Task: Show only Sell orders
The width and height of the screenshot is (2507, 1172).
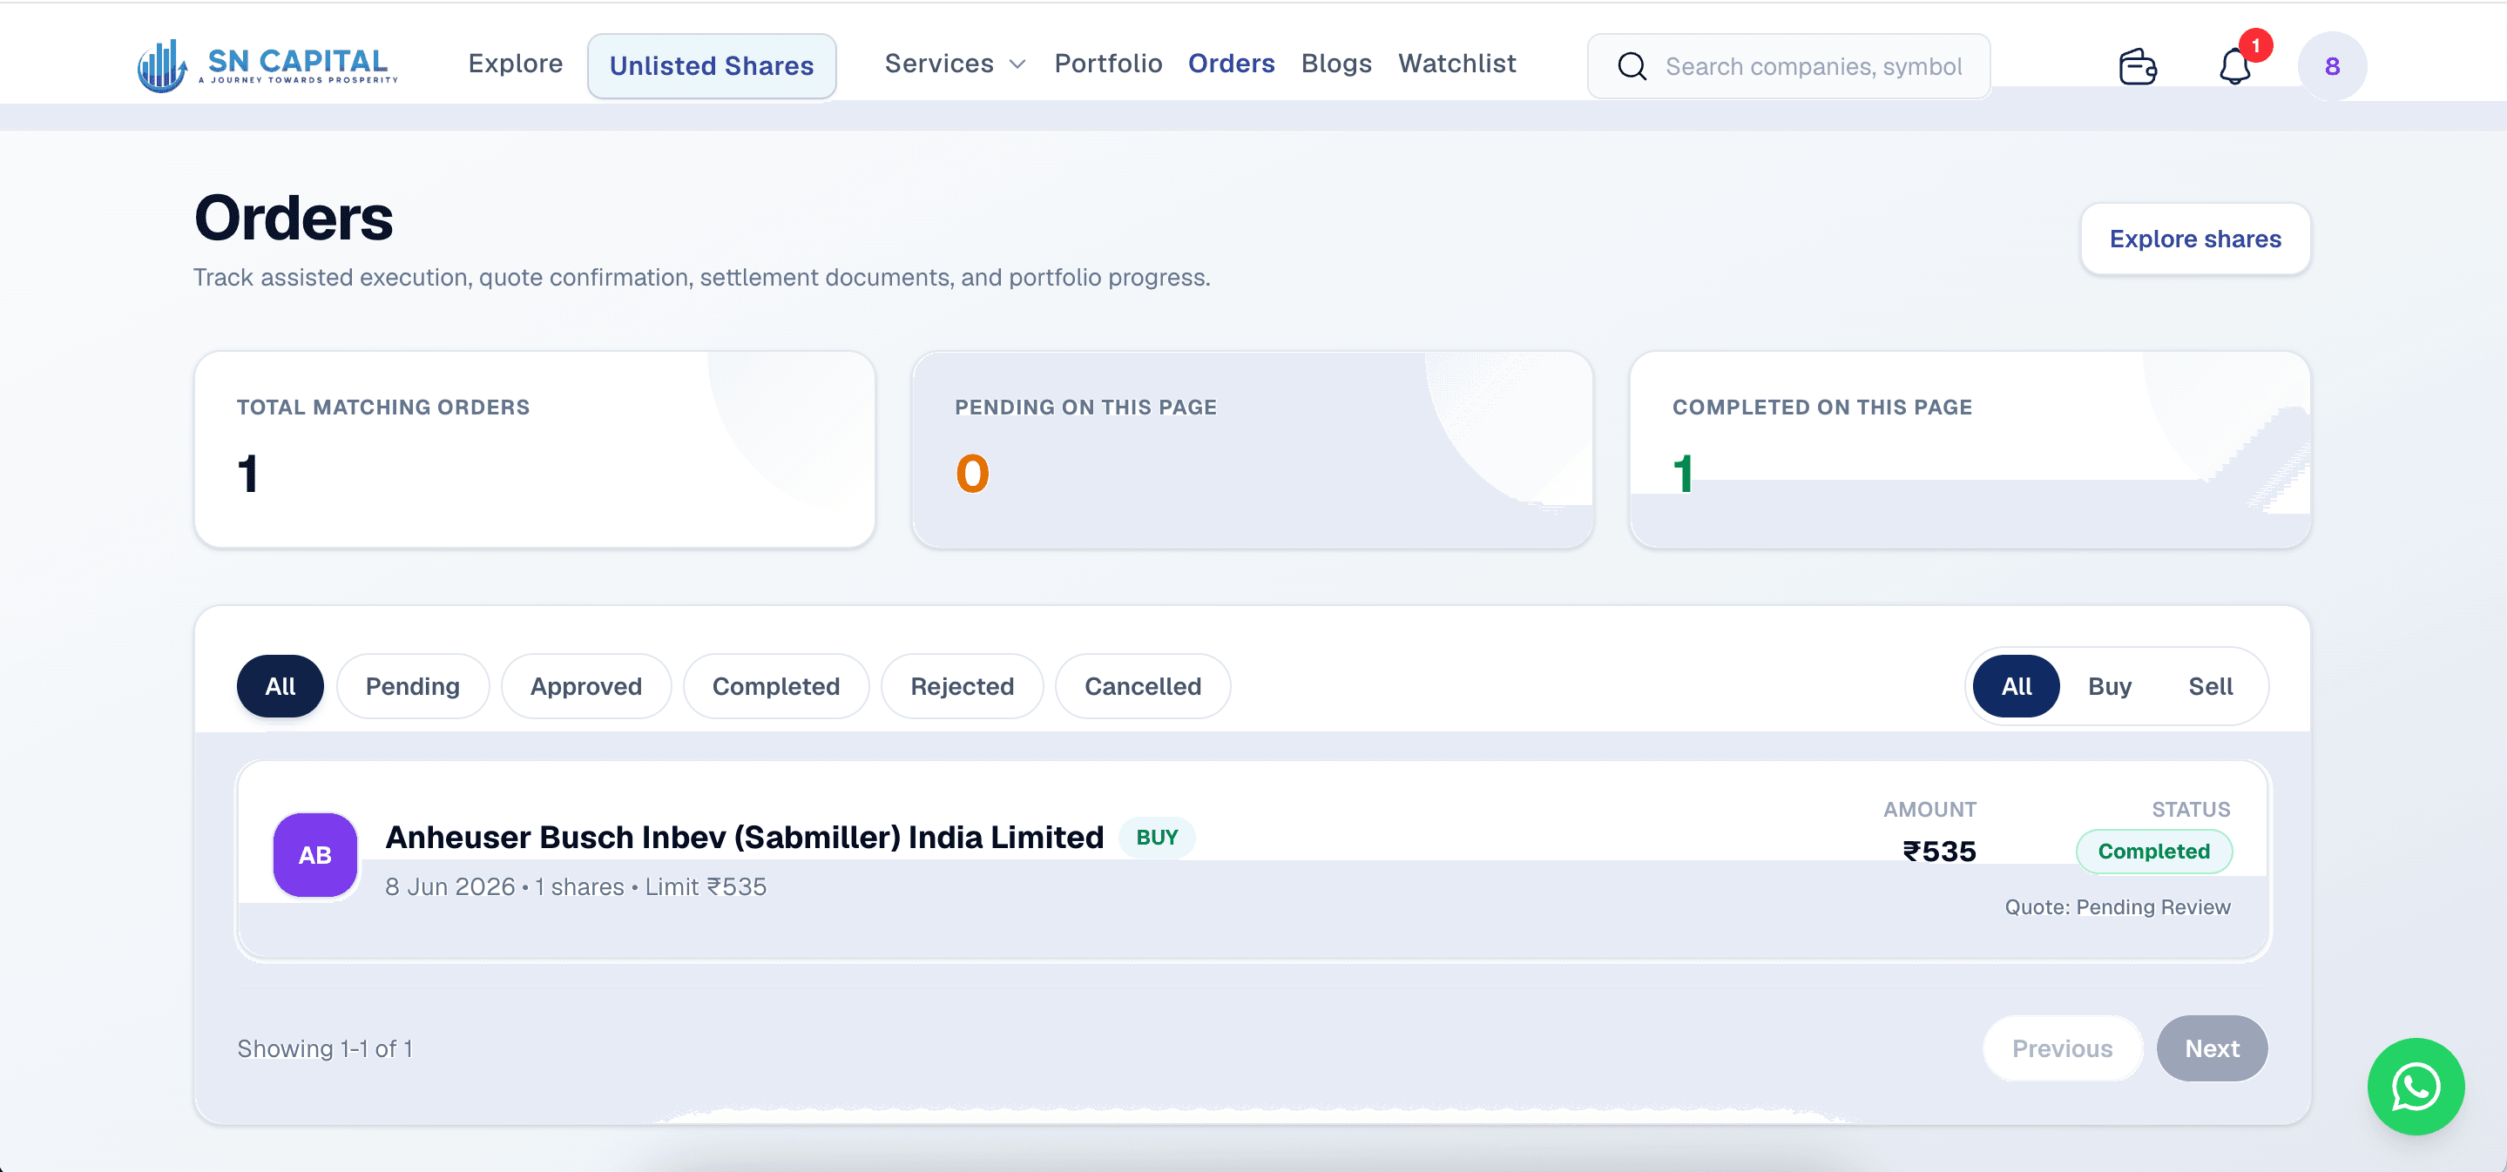Action: pos(2210,685)
